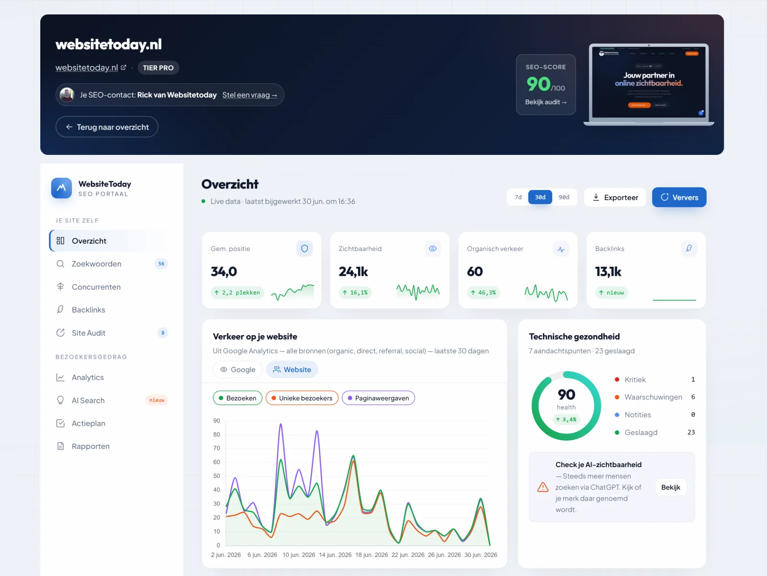767x576 pixels.
Task: Go back via Terug naar overzicht
Action: point(107,127)
